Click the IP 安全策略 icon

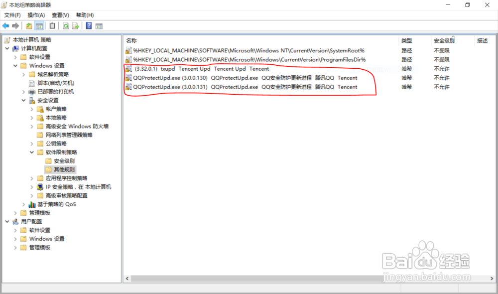pyautogui.click(x=40, y=187)
